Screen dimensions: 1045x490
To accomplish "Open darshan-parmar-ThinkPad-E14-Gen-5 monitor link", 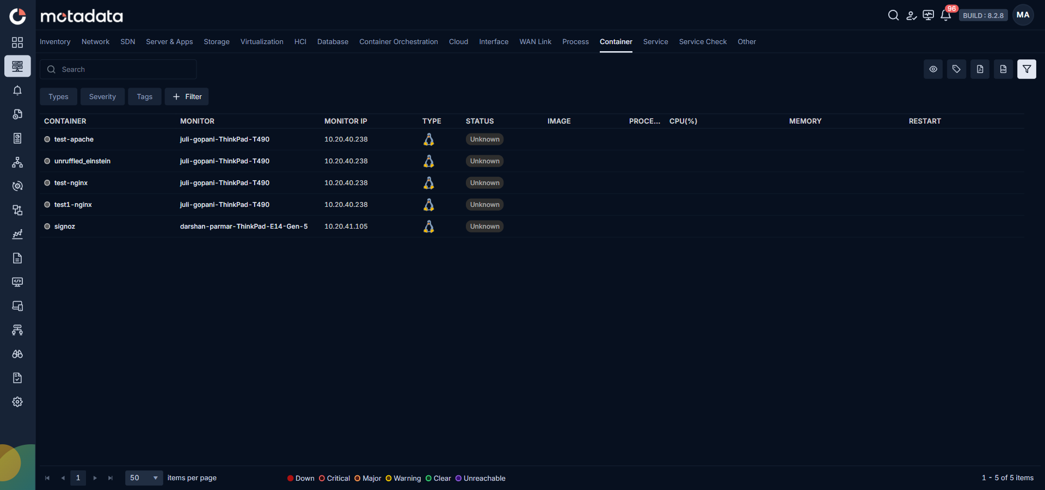I will click(244, 226).
